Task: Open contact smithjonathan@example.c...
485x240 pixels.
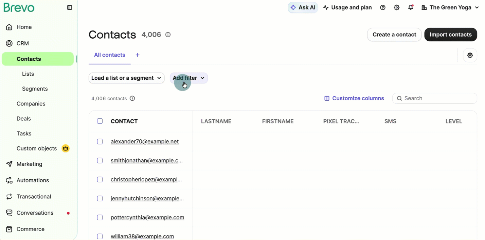Action: point(147,160)
